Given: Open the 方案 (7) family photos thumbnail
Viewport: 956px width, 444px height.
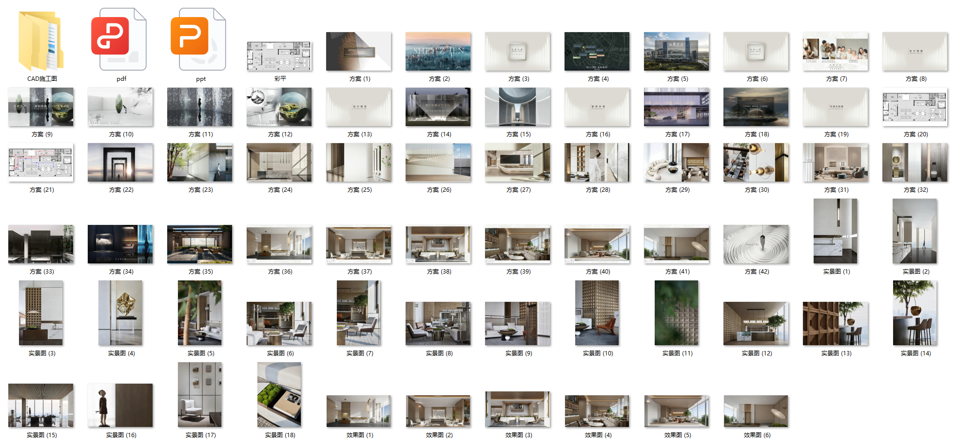Looking at the screenshot, I should pyautogui.click(x=836, y=52).
